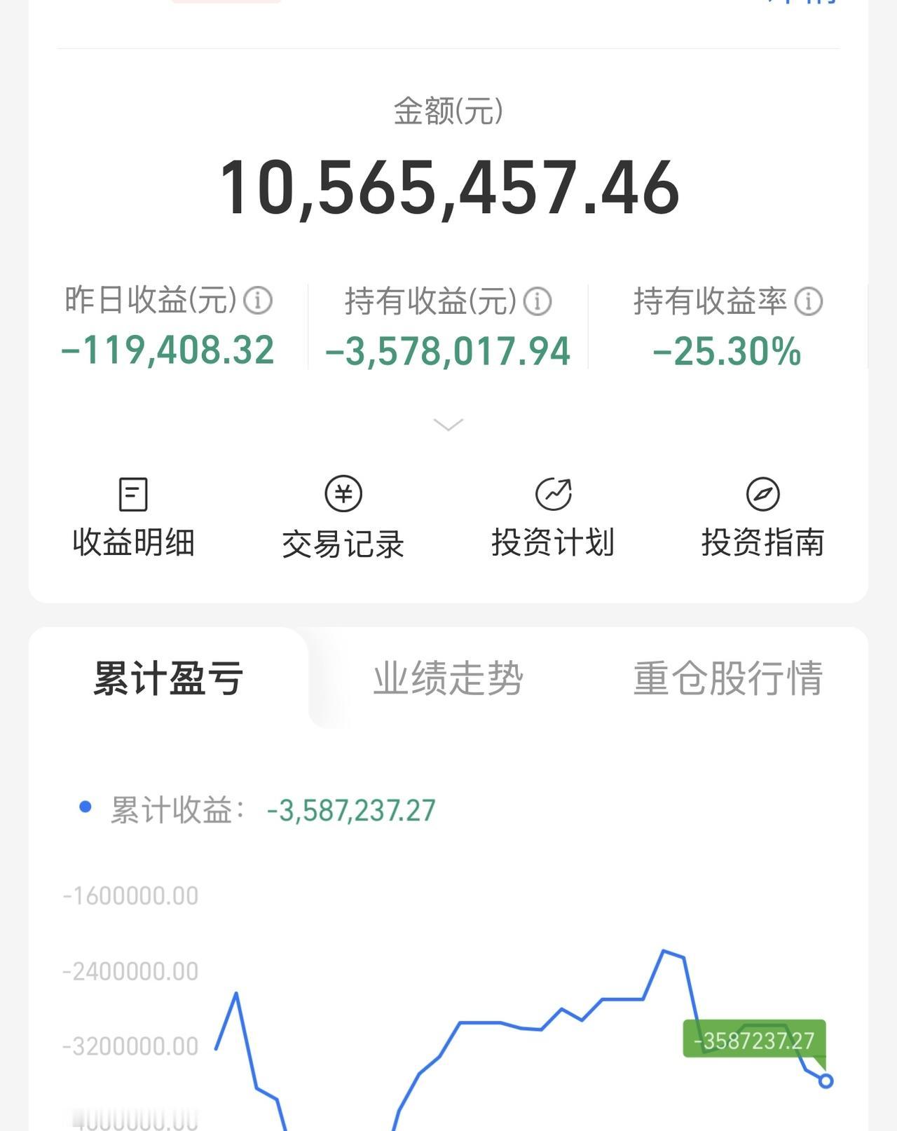
Task: Tap info icon next to 持有收益率
Action: 808,301
